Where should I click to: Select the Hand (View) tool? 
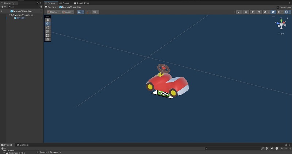47,20
